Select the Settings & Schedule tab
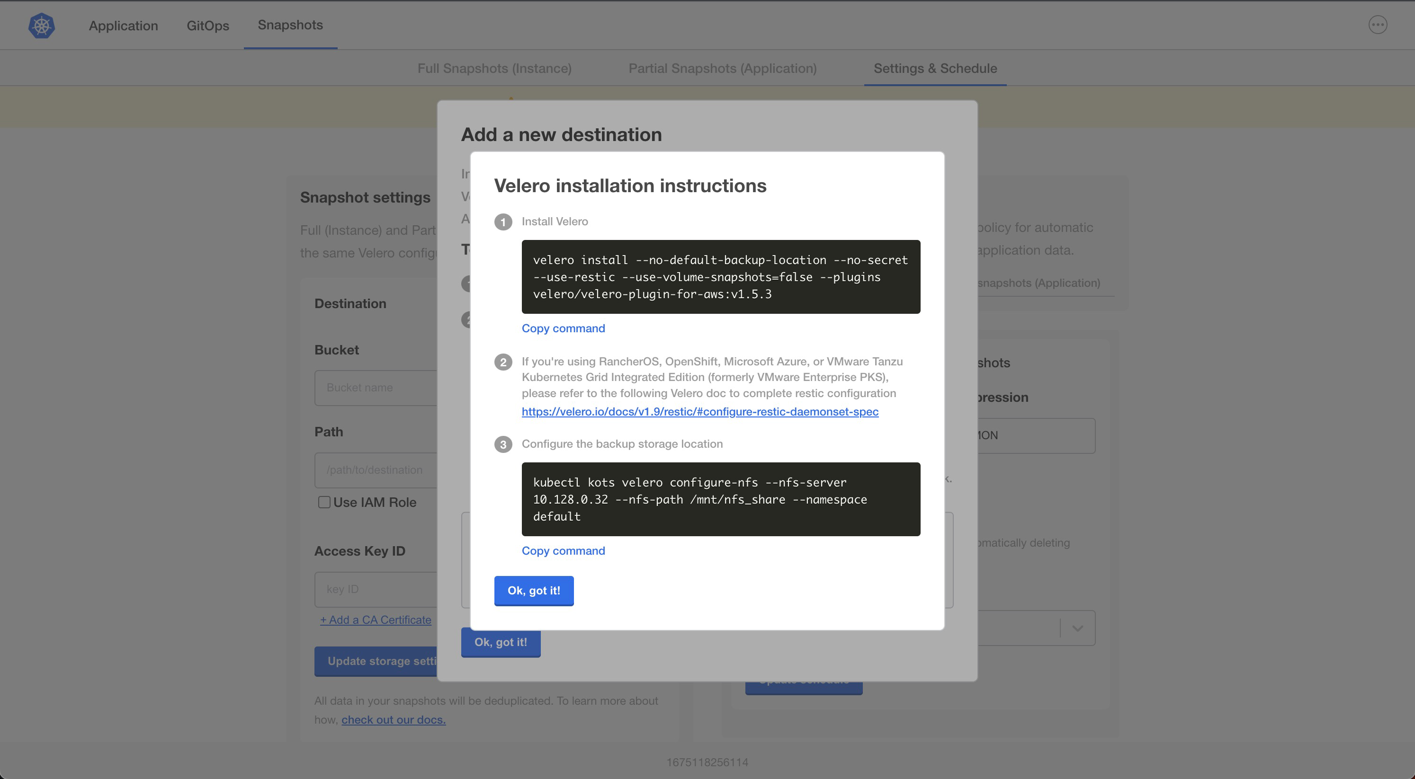 pos(935,68)
